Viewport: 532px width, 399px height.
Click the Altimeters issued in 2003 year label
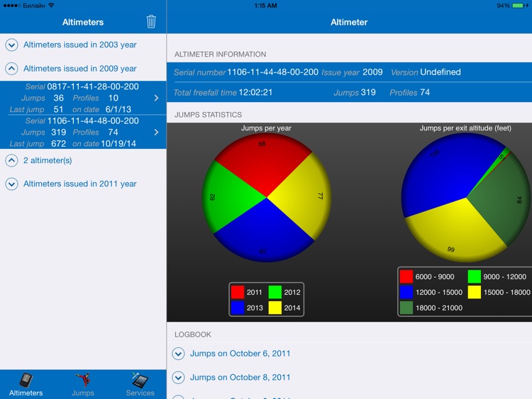click(x=79, y=45)
